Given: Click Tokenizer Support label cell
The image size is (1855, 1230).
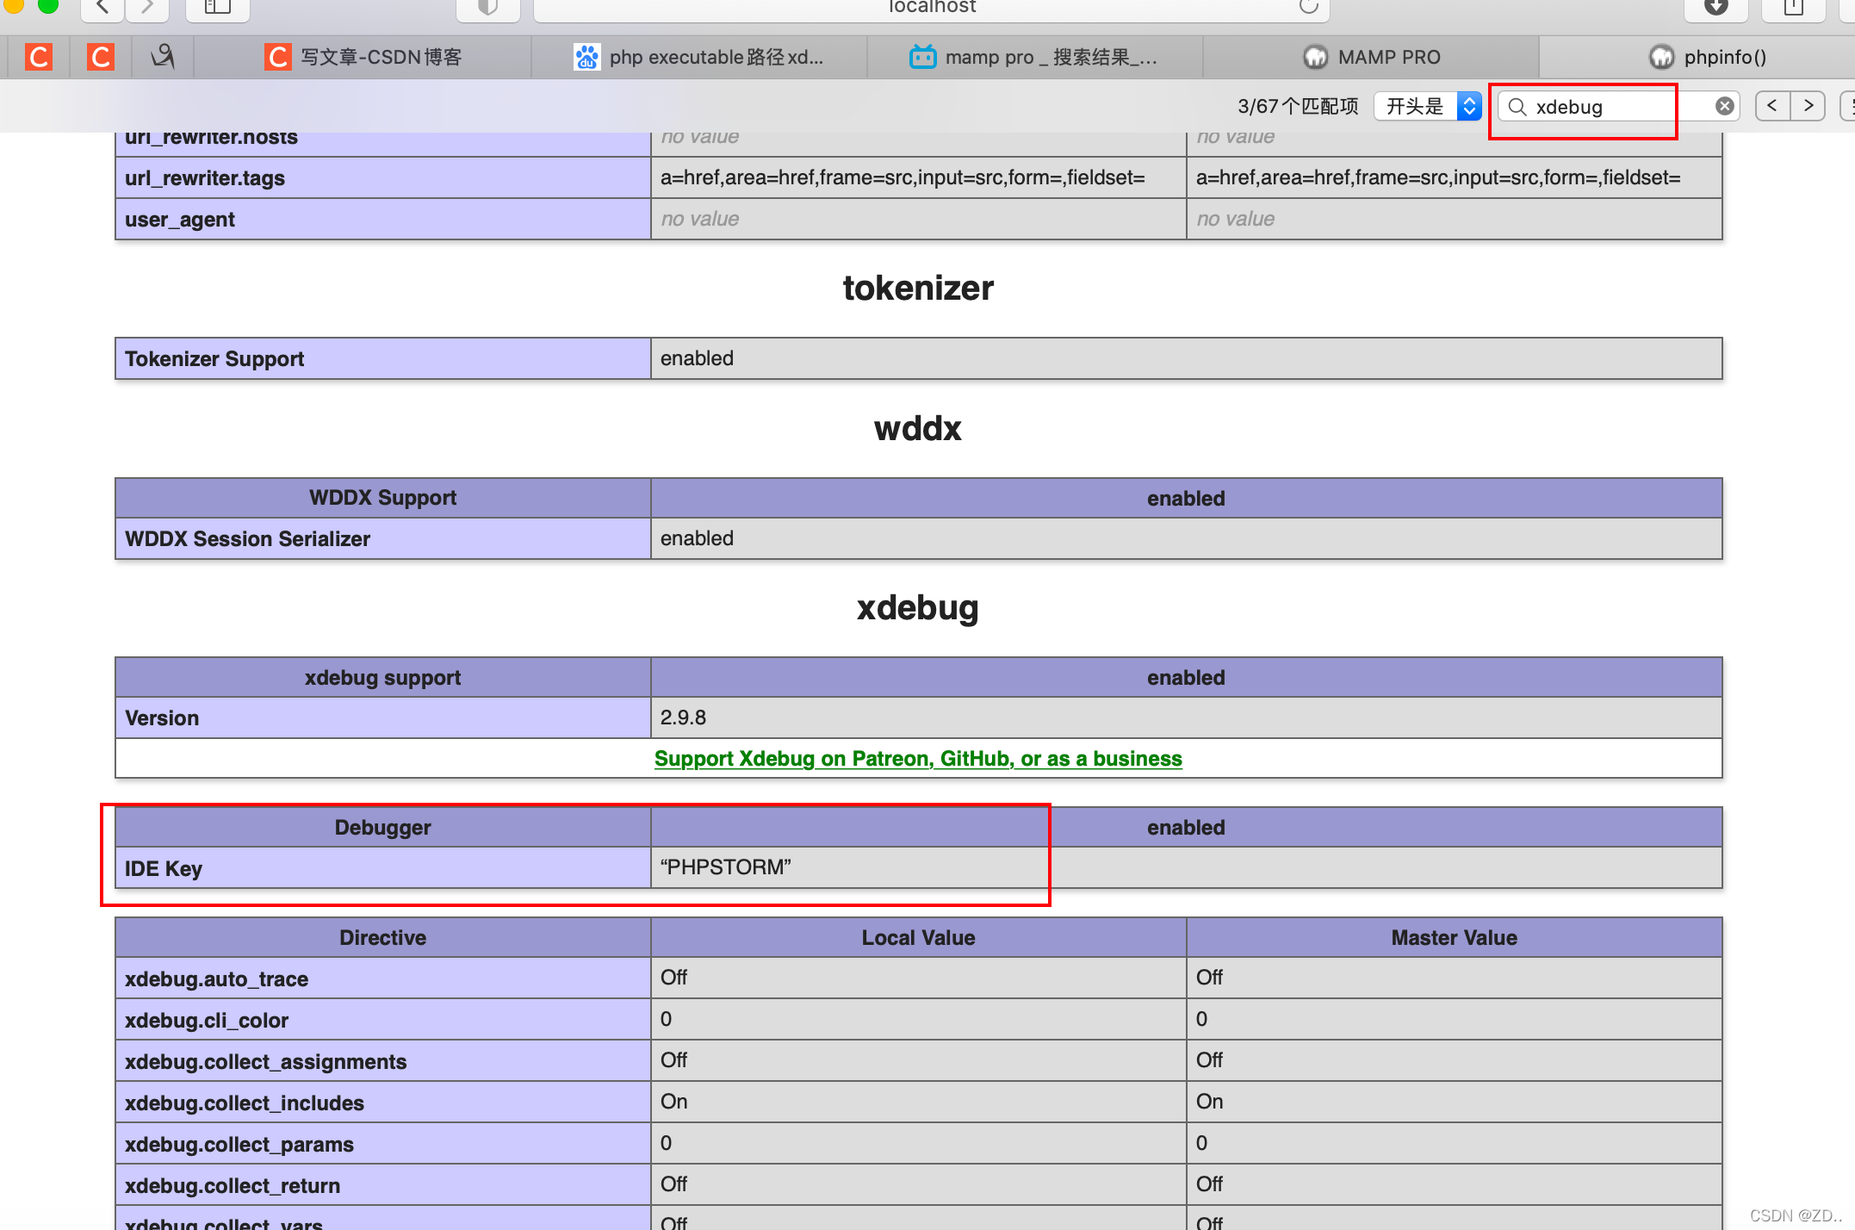Looking at the screenshot, I should pos(382,358).
